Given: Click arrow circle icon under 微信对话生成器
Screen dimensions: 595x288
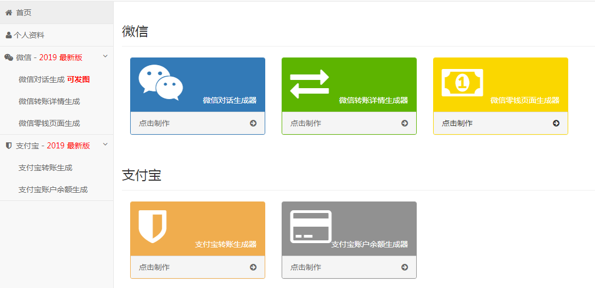Looking at the screenshot, I should (253, 123).
